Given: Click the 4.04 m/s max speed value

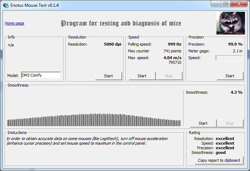Looking at the screenshot, I should coord(172,58).
